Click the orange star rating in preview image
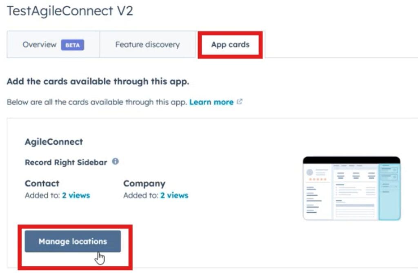The image size is (418, 273). [x=318, y=179]
